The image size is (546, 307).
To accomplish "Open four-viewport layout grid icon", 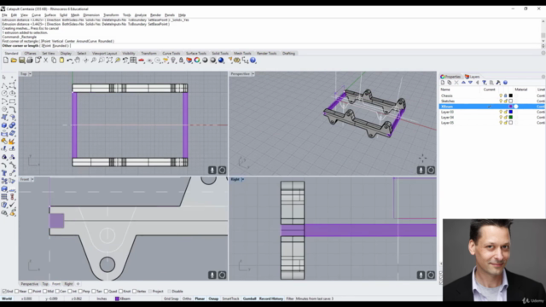I will pyautogui.click(x=133, y=61).
